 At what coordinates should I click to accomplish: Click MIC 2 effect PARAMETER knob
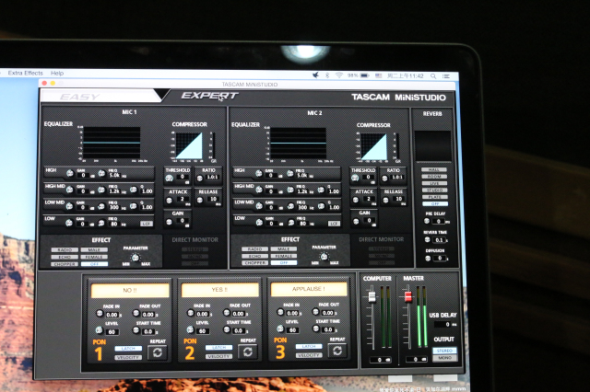pyautogui.click(x=324, y=257)
